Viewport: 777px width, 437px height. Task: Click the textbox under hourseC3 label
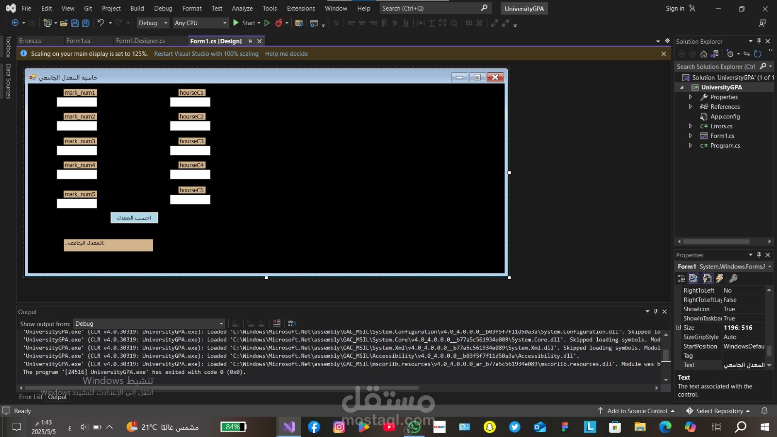point(190,151)
